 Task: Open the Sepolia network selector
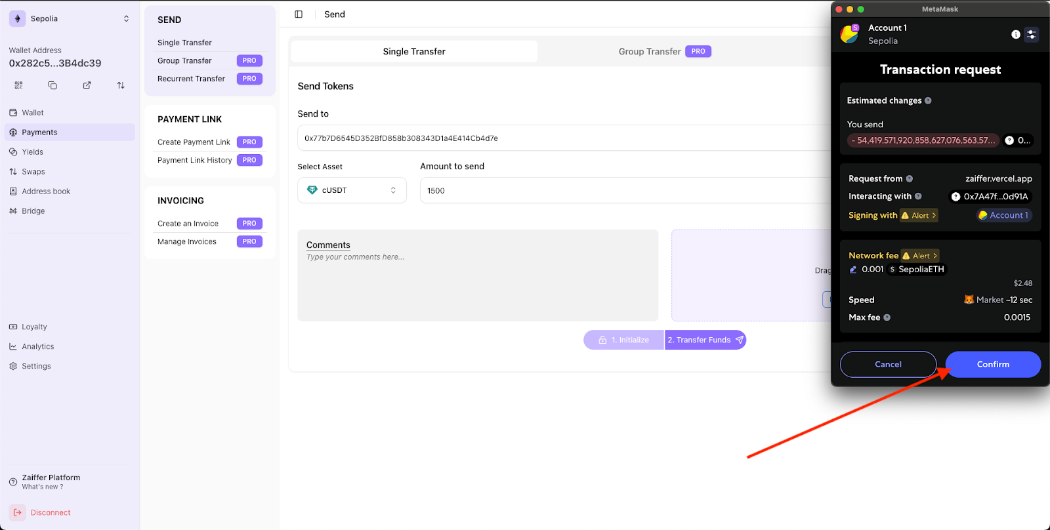point(70,18)
